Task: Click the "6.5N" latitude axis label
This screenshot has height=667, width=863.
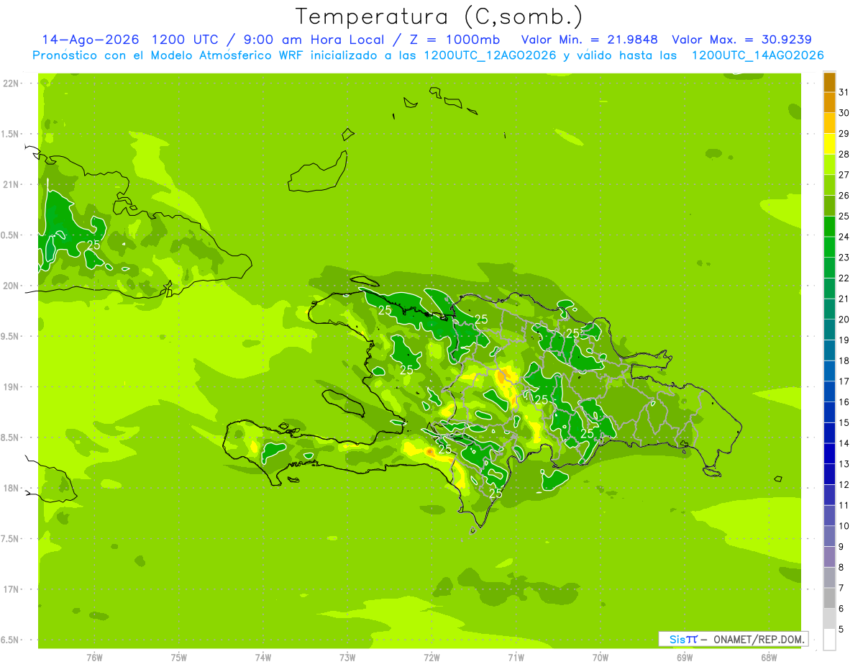Action: coord(11,640)
